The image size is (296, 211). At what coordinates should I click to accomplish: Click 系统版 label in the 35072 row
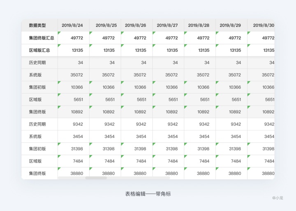coord(35,75)
